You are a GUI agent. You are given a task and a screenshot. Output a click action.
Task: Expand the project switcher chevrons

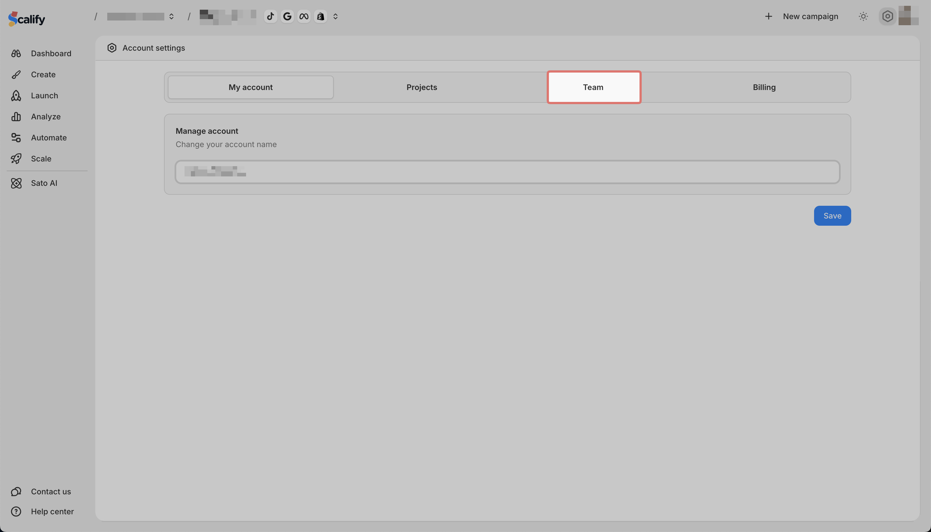point(335,16)
